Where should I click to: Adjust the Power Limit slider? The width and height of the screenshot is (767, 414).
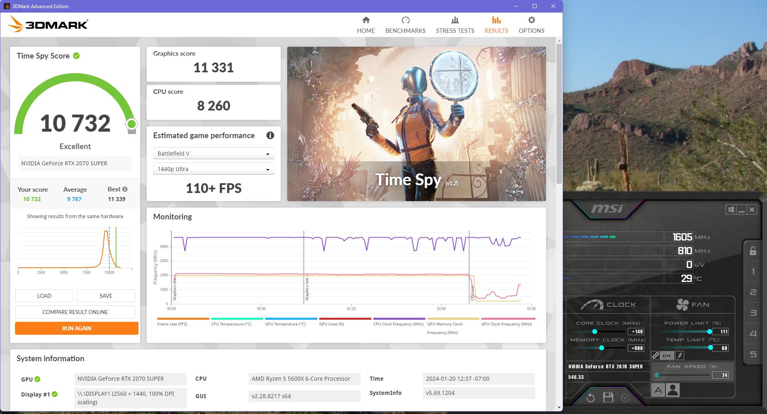pos(710,332)
